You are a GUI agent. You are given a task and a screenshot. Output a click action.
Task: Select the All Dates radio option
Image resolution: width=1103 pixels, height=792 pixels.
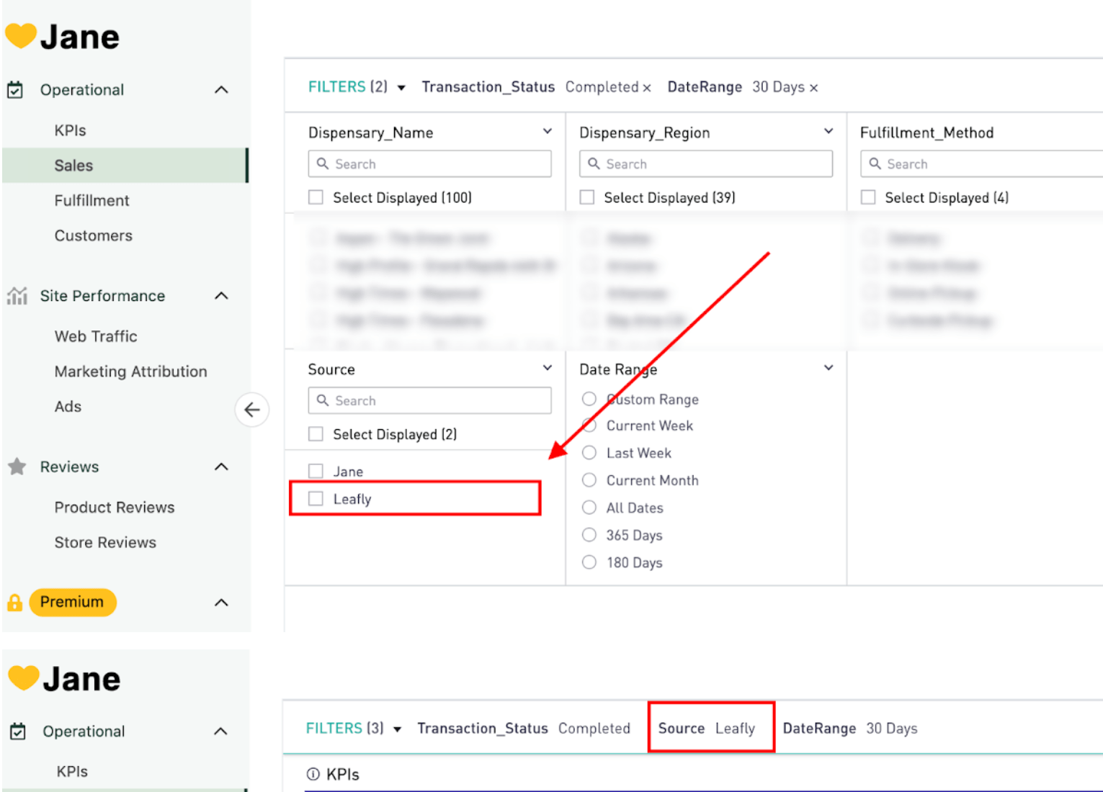(x=589, y=508)
